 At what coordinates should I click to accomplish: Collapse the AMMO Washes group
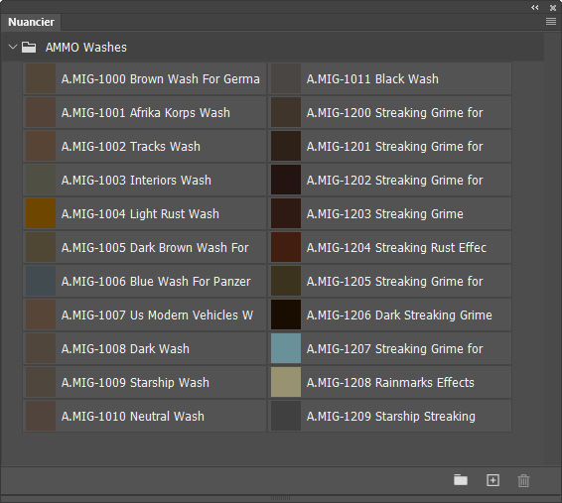(x=13, y=47)
